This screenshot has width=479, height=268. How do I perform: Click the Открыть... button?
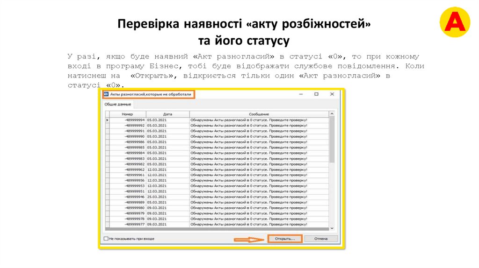285,239
